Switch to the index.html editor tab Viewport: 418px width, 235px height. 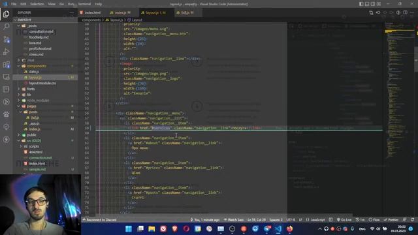pyautogui.click(x=92, y=12)
